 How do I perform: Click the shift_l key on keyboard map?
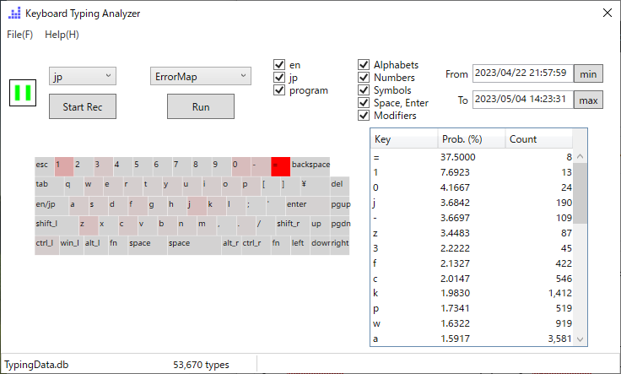click(x=57, y=225)
